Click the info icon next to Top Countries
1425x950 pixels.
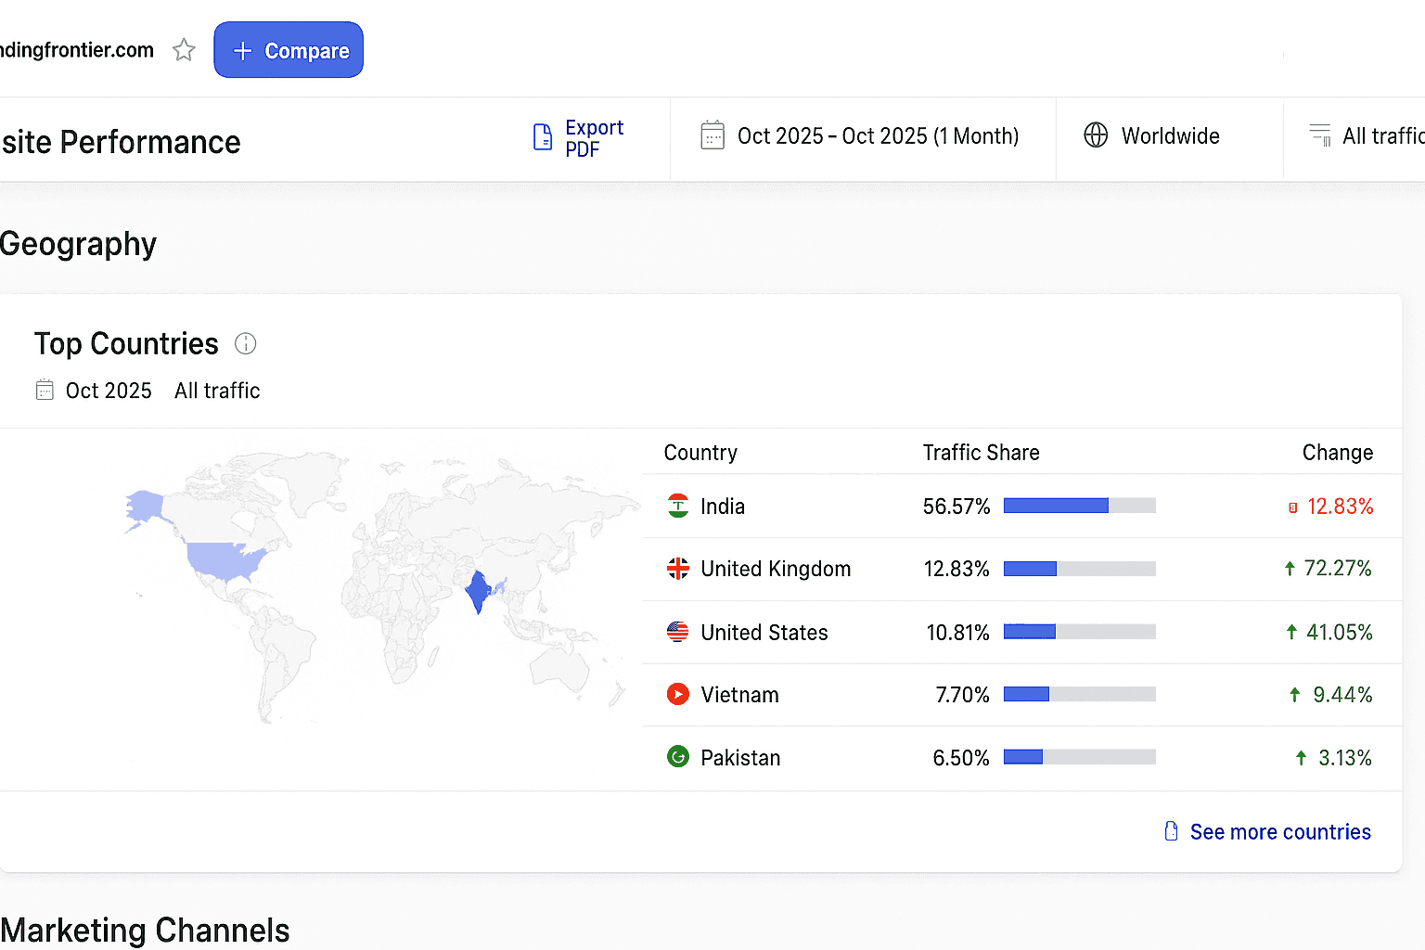point(245,344)
